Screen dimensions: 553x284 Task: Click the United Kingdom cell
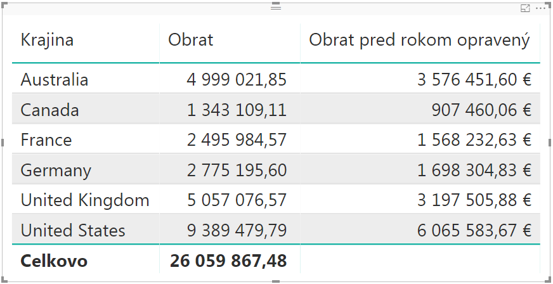[85, 200]
